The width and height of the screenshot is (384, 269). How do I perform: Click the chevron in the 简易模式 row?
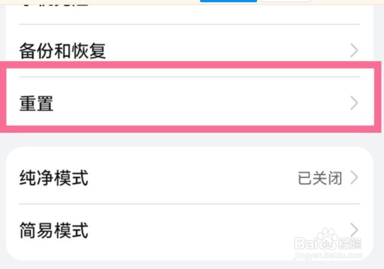point(354,229)
